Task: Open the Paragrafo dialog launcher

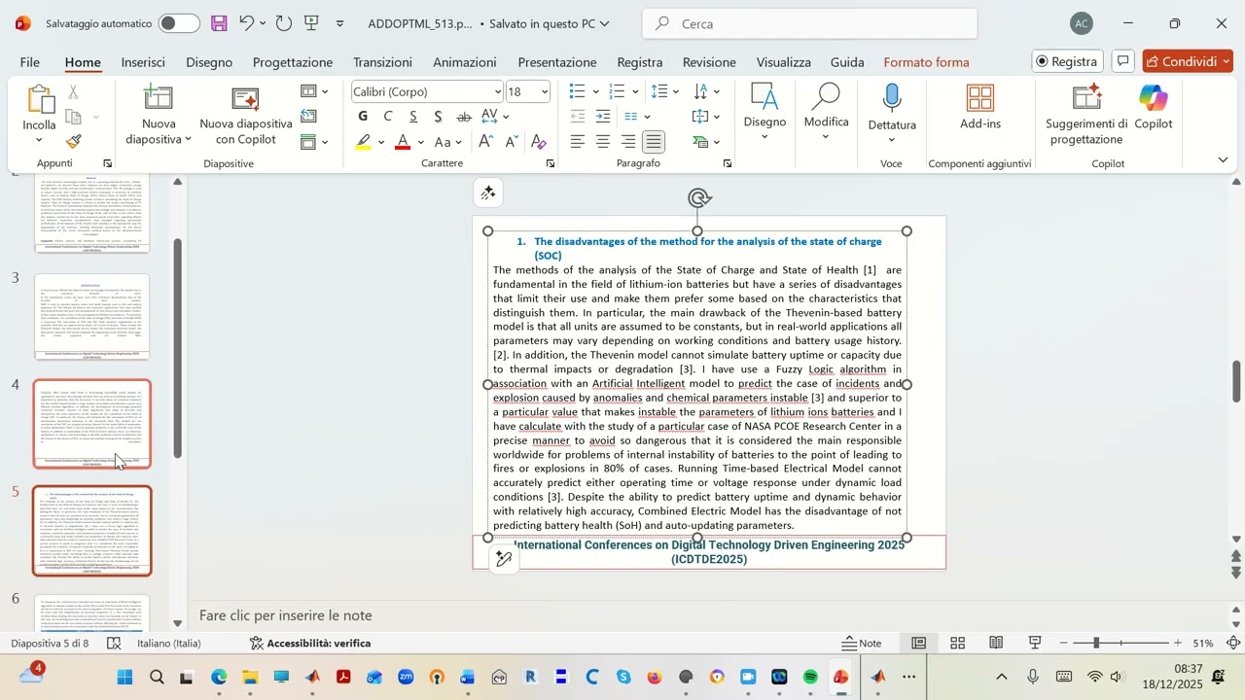Action: click(x=728, y=163)
